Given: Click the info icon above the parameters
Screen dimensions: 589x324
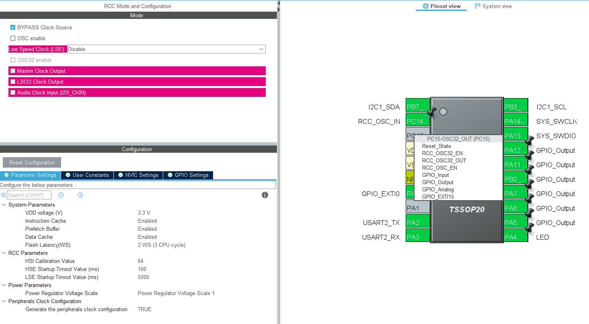Looking at the screenshot, I should pos(265,195).
